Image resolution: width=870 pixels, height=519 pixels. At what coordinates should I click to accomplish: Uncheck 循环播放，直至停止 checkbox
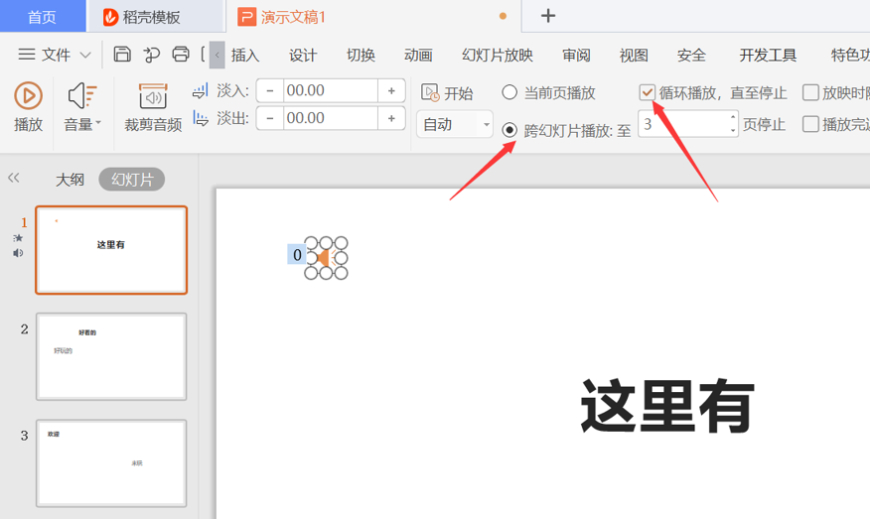(647, 92)
